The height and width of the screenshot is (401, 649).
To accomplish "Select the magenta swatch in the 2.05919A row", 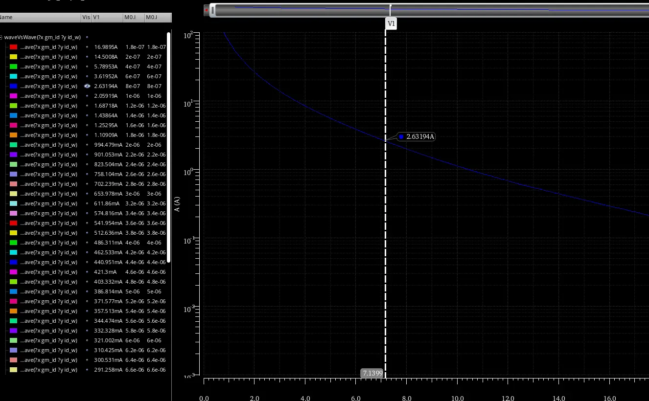I will pos(14,96).
